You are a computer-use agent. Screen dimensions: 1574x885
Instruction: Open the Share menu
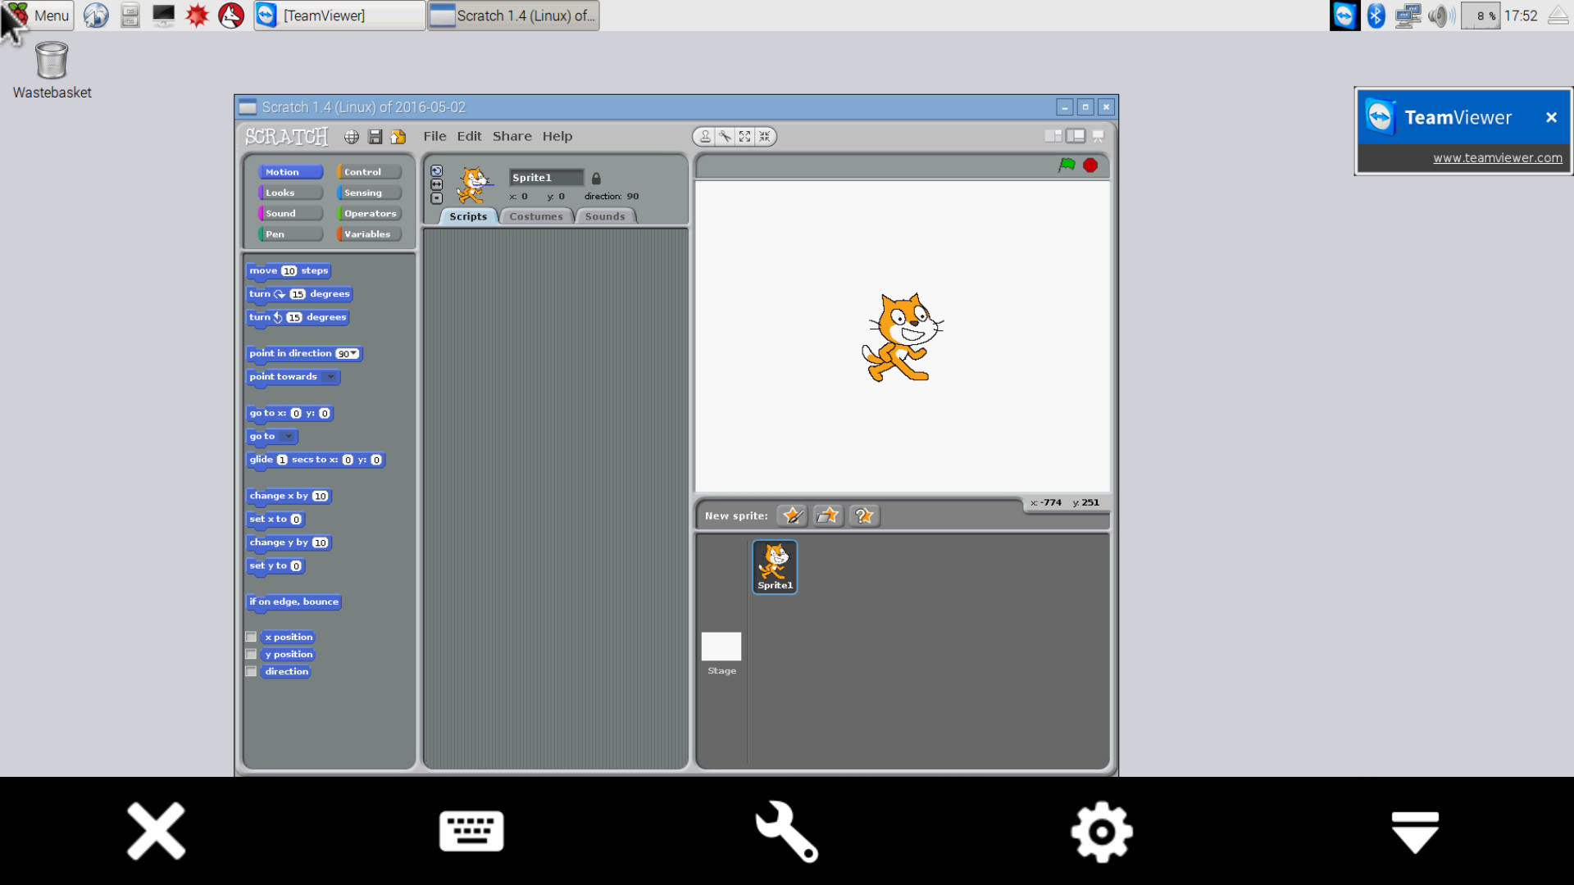point(512,136)
